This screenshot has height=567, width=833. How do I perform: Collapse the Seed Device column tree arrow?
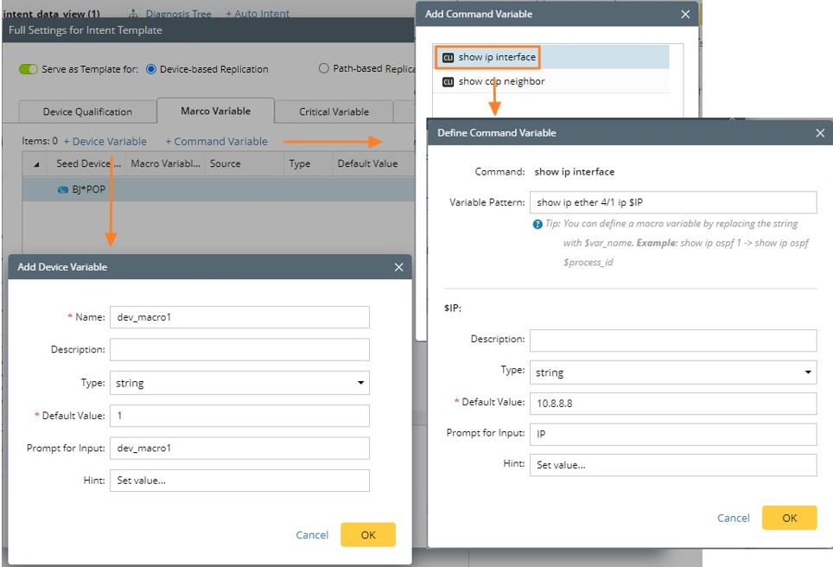(x=36, y=164)
